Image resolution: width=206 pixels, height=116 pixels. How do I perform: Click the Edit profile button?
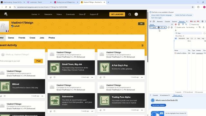point(141,24)
